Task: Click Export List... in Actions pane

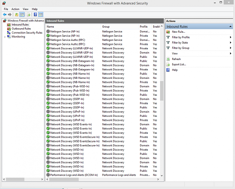Action: (179, 64)
